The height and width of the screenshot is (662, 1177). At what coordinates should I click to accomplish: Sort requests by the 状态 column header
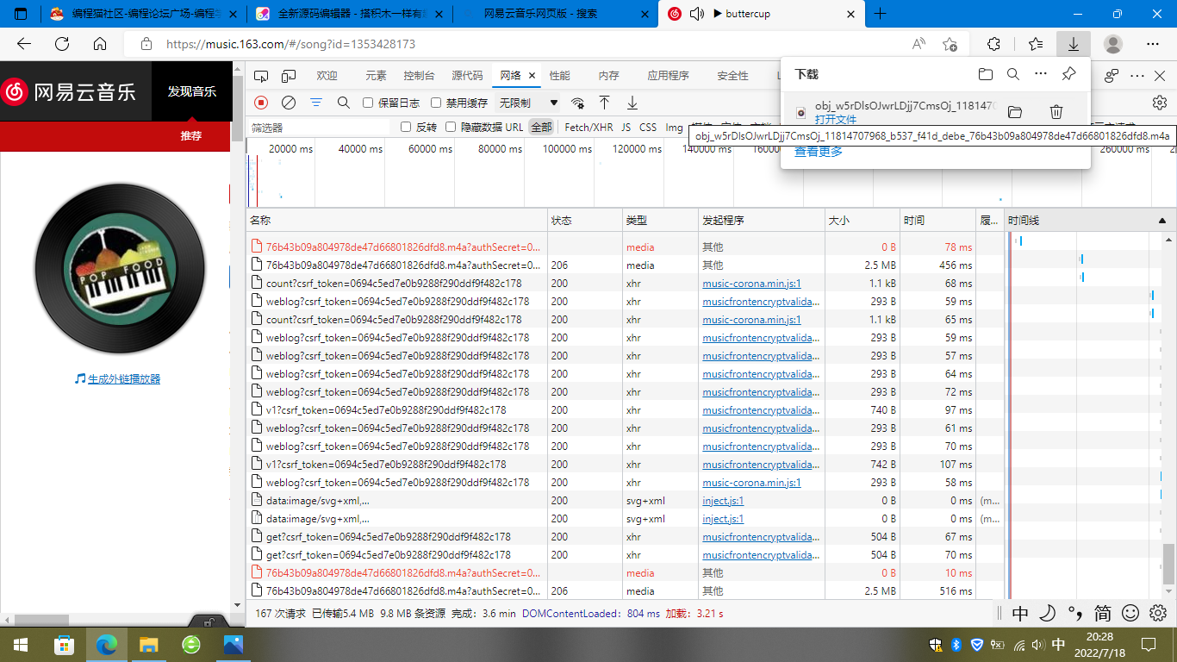click(584, 221)
